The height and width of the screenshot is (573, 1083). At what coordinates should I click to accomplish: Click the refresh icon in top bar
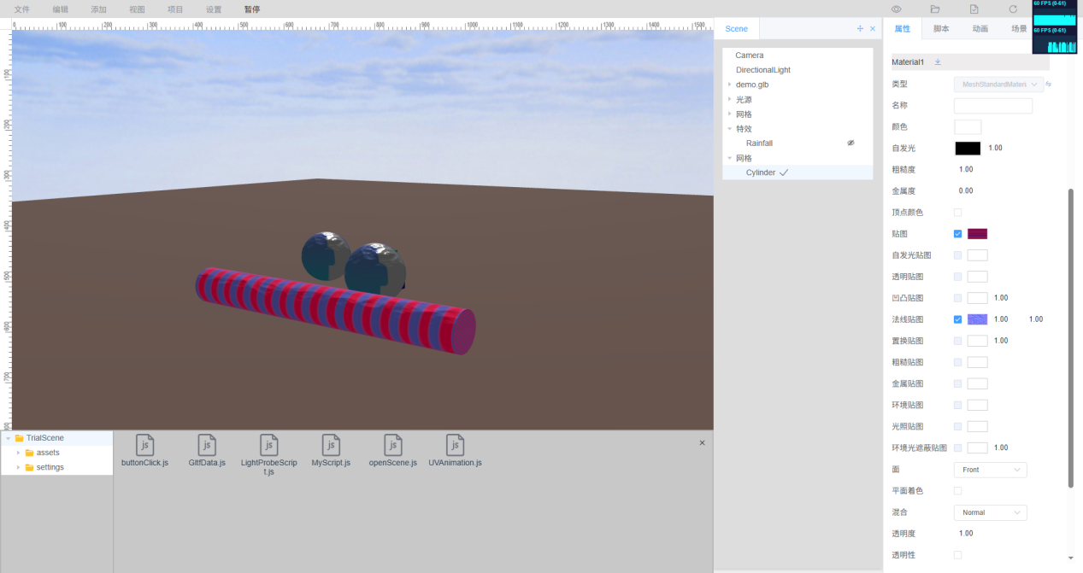(x=1013, y=9)
